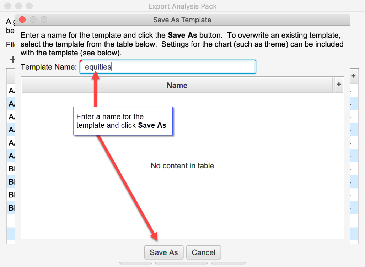Click the 'Template Name:' label
The width and height of the screenshot is (365, 267).
pyautogui.click(x=49, y=67)
